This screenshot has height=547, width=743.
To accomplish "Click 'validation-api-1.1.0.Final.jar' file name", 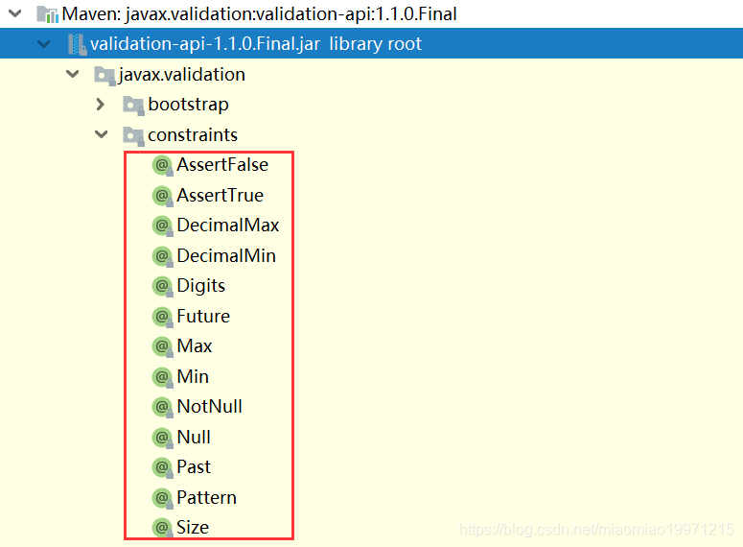I will [205, 43].
